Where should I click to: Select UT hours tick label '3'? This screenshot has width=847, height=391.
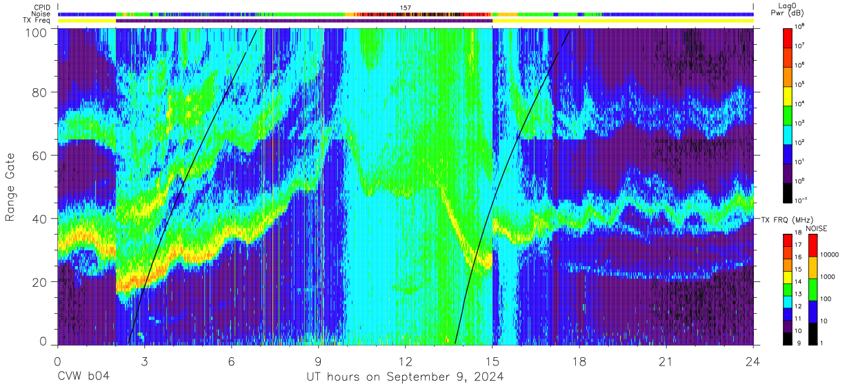(144, 361)
